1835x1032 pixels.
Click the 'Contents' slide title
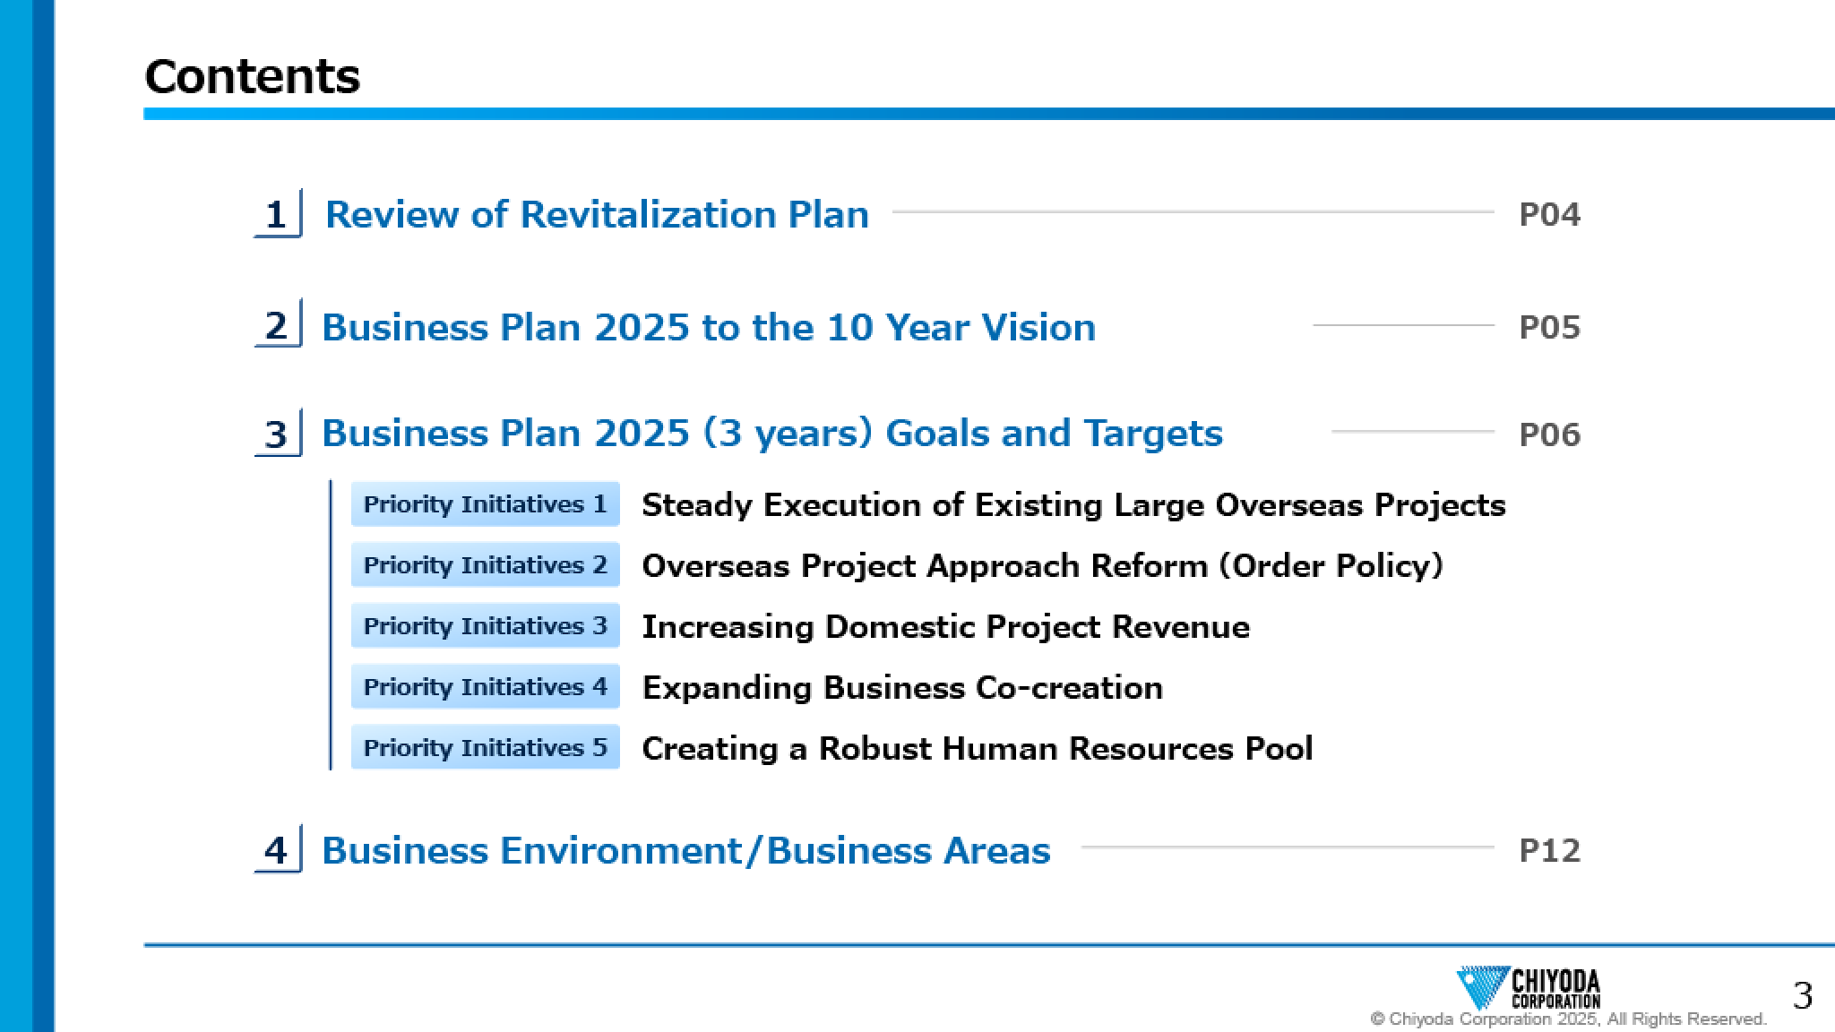(253, 76)
